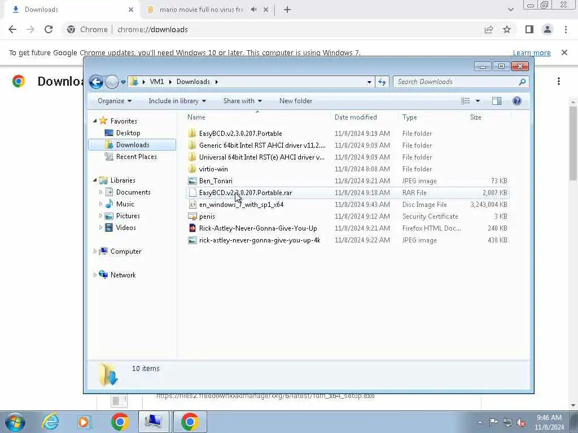578x433 pixels.
Task: Click the 3,243,004 KB size cell
Action: (489, 204)
